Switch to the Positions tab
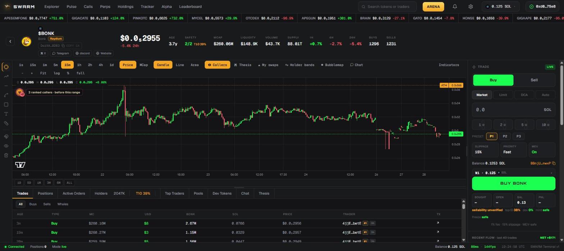Viewport: 564px width, 251px height. (x=45, y=194)
